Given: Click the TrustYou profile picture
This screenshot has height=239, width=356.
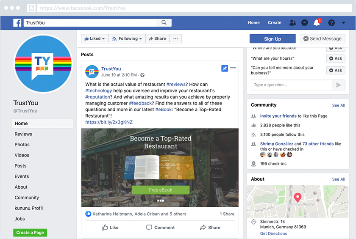Looking at the screenshot, I should pyautogui.click(x=43, y=63).
